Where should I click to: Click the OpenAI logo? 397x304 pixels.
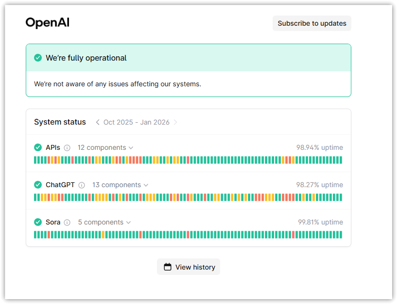coord(47,23)
